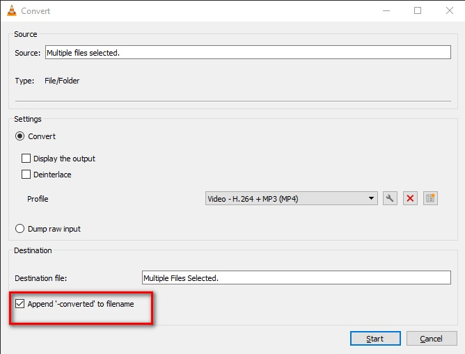Screen dimensions: 465x354
Task: Click the 'Source:' label
Action: (x=28, y=53)
